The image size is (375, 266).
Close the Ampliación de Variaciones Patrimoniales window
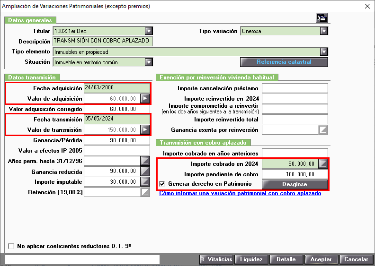point(367,6)
